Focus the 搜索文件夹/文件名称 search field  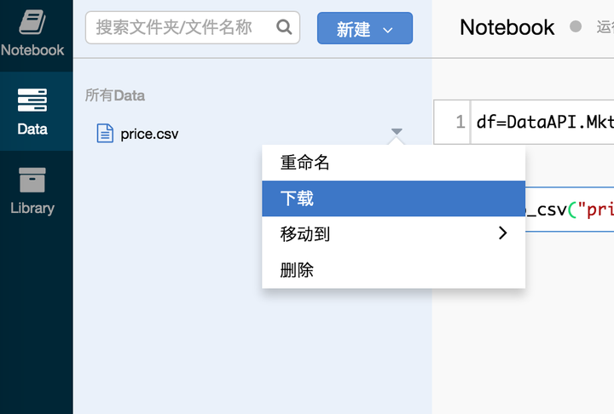click(193, 27)
